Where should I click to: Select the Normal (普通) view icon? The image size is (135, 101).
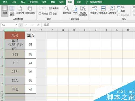click(5, 11)
